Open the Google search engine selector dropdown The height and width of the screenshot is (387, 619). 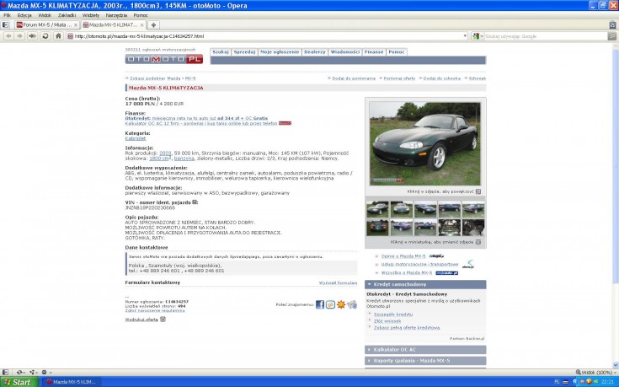(478, 36)
